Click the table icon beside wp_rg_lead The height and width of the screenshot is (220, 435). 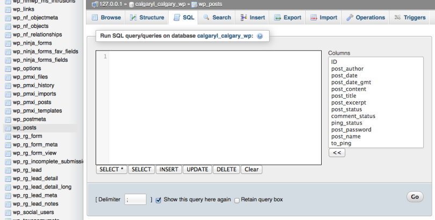8,170
